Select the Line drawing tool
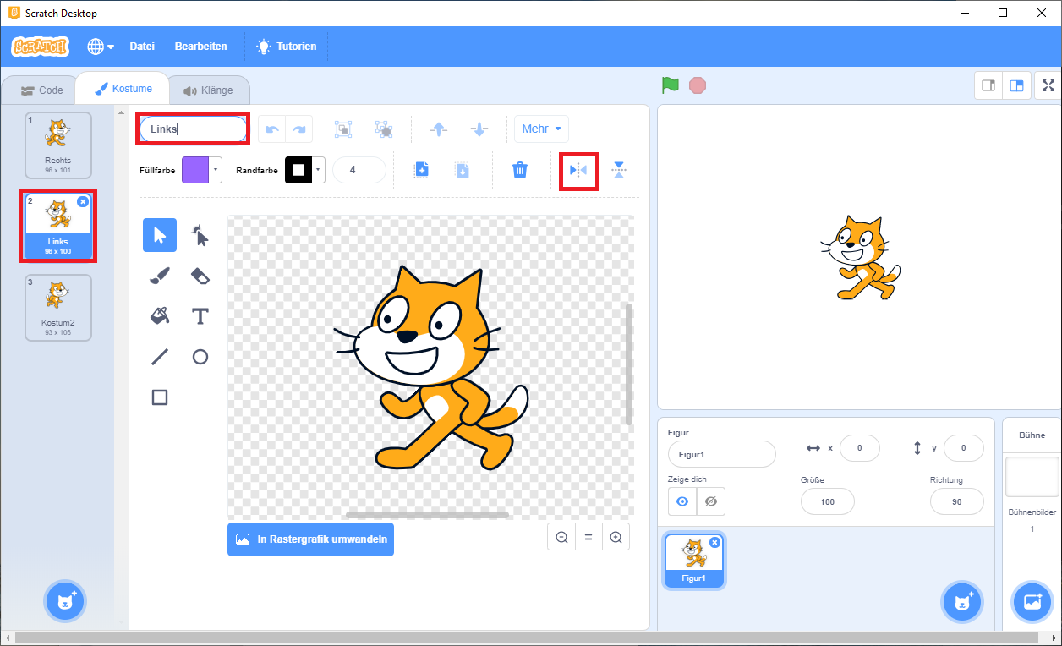The image size is (1062, 646). click(160, 357)
